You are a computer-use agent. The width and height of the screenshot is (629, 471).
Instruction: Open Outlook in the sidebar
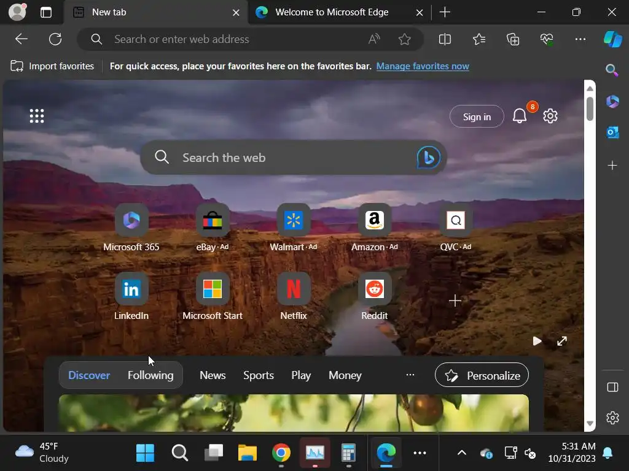(612, 132)
